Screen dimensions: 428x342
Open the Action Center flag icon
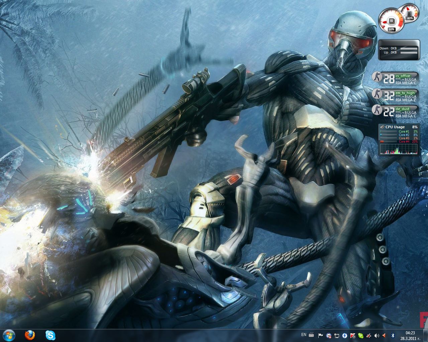(x=320, y=335)
